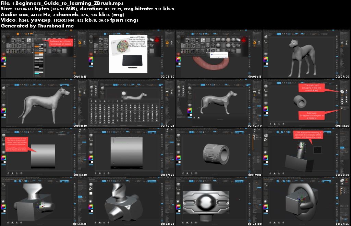Open the video frame stamped 00:07:00
351x226 pixels.
point(307,54)
